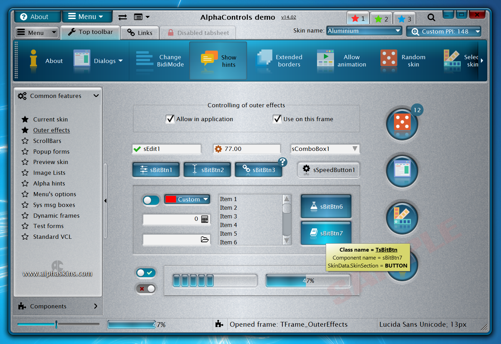Switch to the Top toolbar tab
Image resolution: width=501 pixels, height=344 pixels.
[90, 32]
